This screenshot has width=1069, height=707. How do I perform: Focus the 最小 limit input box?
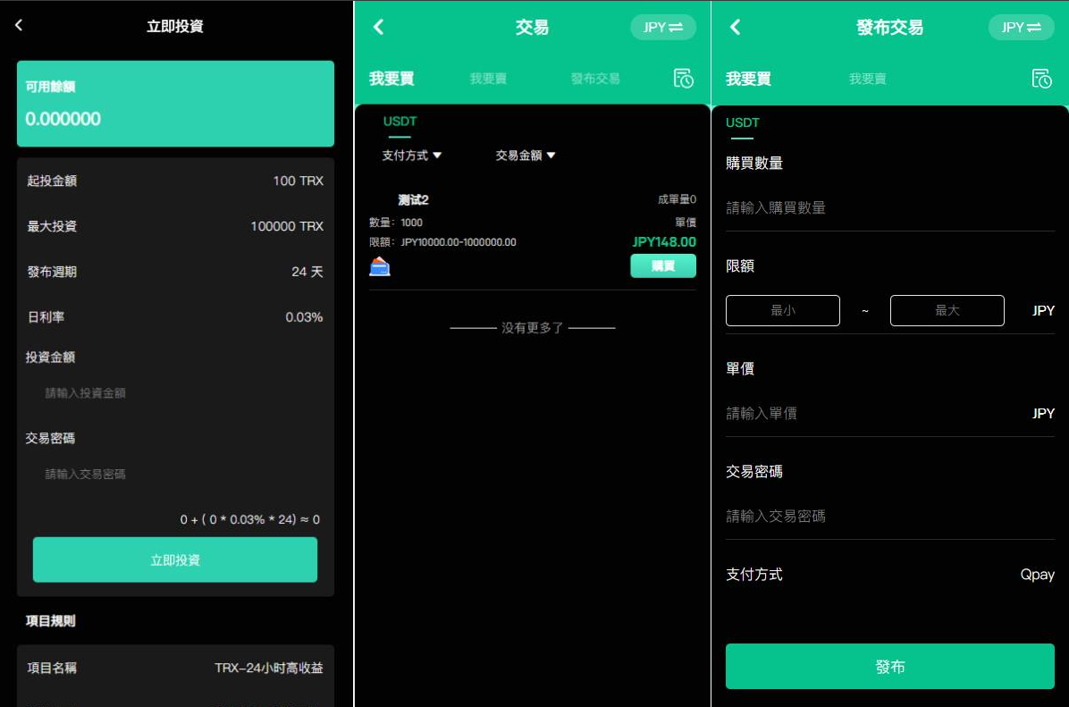click(782, 310)
